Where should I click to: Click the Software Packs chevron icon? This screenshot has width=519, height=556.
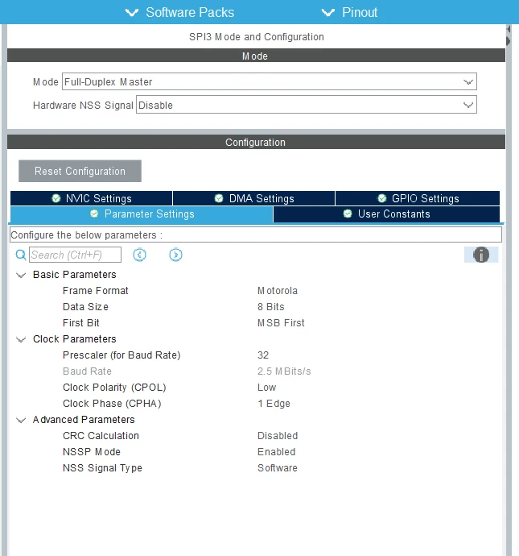pos(132,13)
